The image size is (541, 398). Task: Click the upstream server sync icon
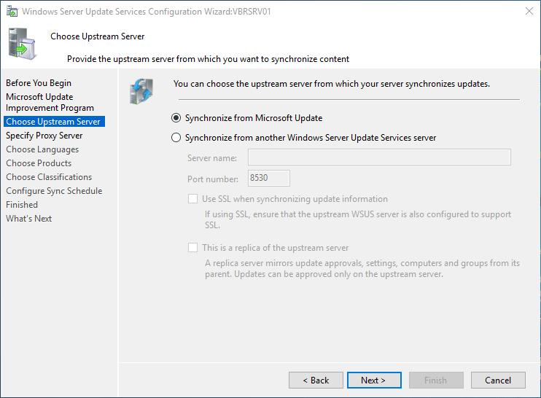(x=141, y=90)
